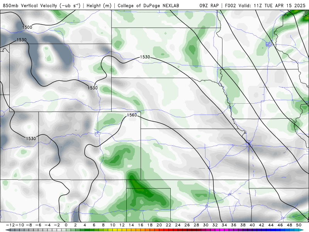Screen dimensions: 309x232
Task: Click the 46 value on the color scale
Action: click(x=280, y=225)
